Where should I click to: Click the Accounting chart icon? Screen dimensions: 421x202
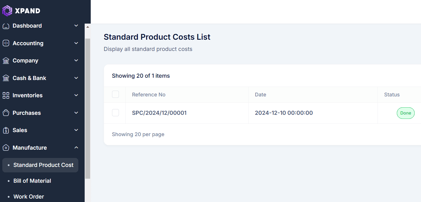(x=6, y=43)
